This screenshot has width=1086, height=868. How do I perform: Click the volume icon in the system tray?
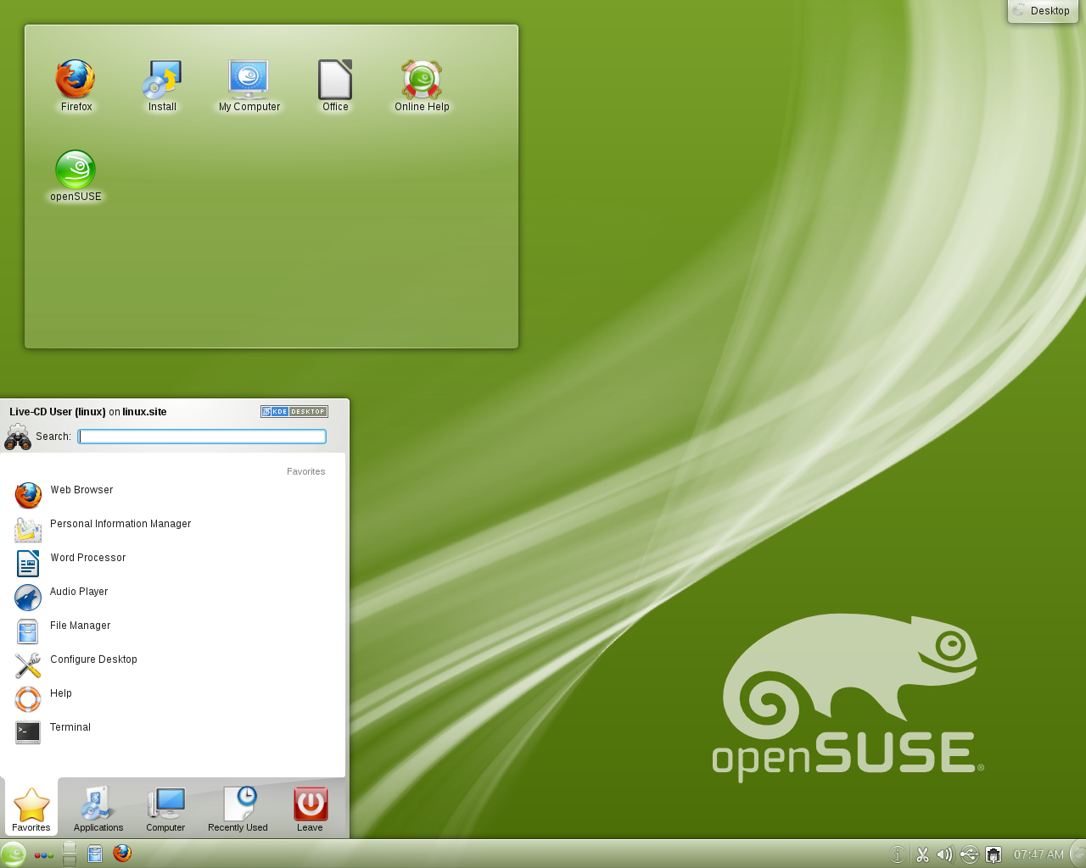(x=944, y=854)
